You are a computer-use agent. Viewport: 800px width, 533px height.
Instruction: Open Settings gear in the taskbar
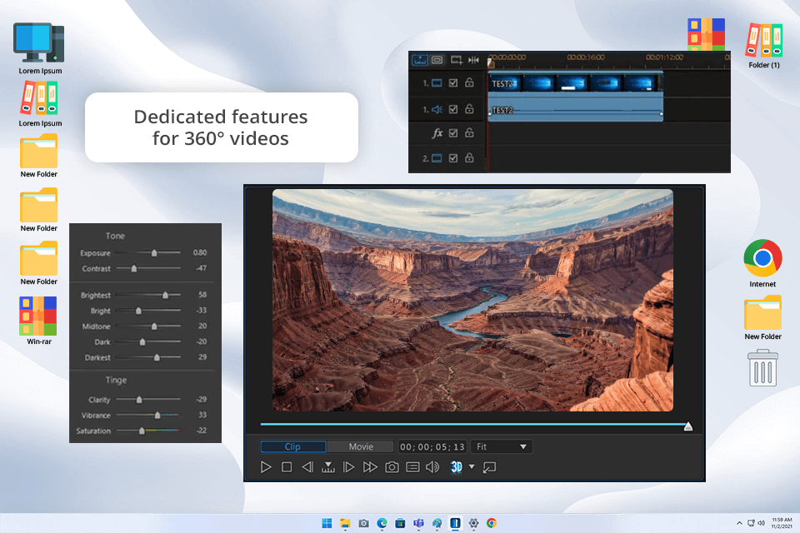[x=473, y=523]
